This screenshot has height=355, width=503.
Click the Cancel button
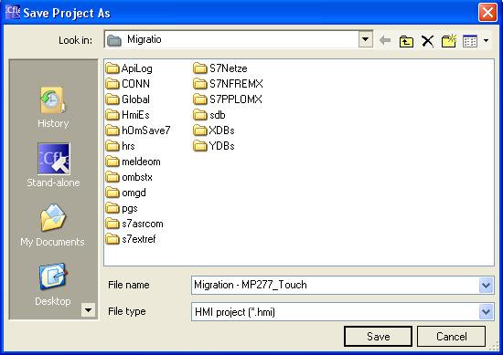[451, 337]
